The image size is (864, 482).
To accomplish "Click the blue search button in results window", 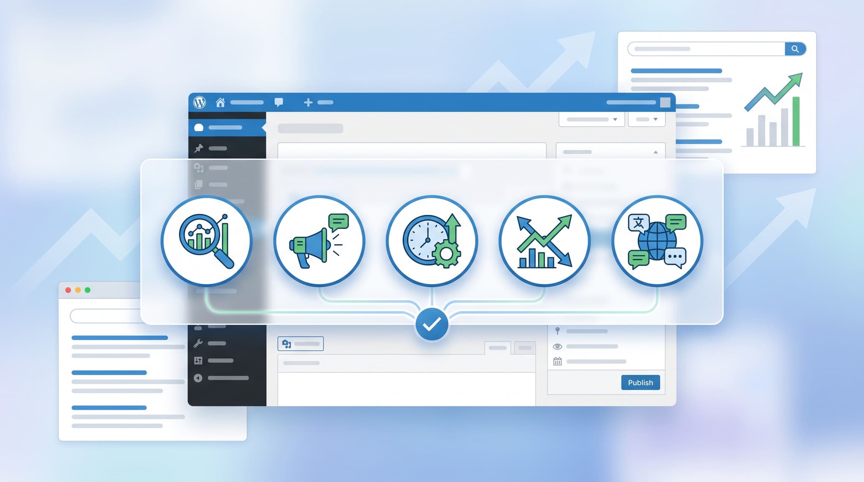I will click(795, 49).
